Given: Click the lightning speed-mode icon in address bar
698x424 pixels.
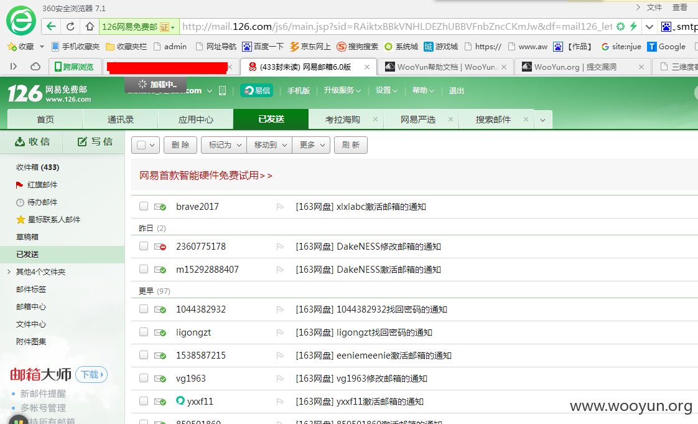Looking at the screenshot, I should pos(633,26).
